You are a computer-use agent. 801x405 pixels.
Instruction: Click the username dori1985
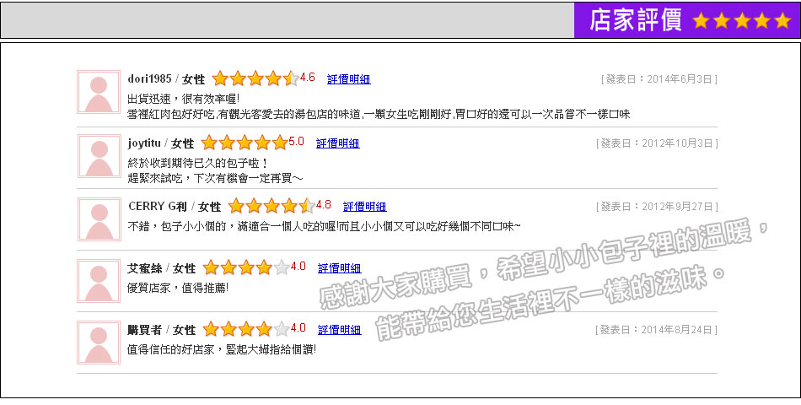click(149, 79)
